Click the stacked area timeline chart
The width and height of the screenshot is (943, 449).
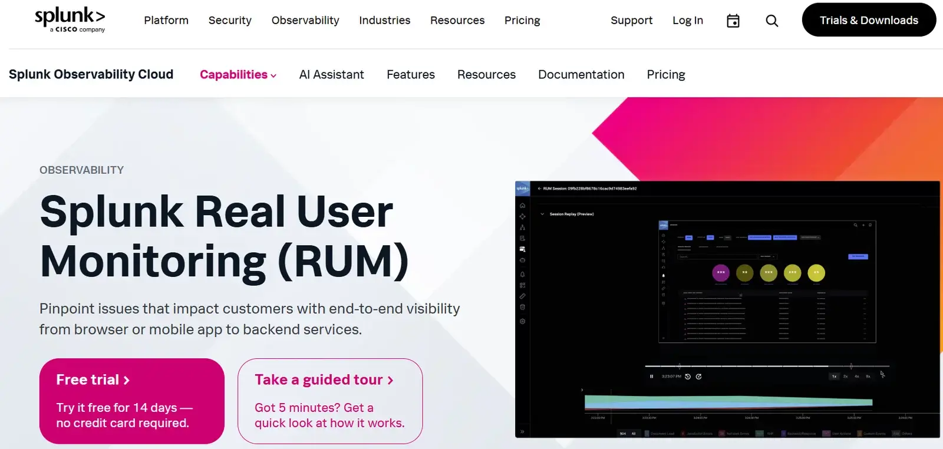tap(728, 402)
